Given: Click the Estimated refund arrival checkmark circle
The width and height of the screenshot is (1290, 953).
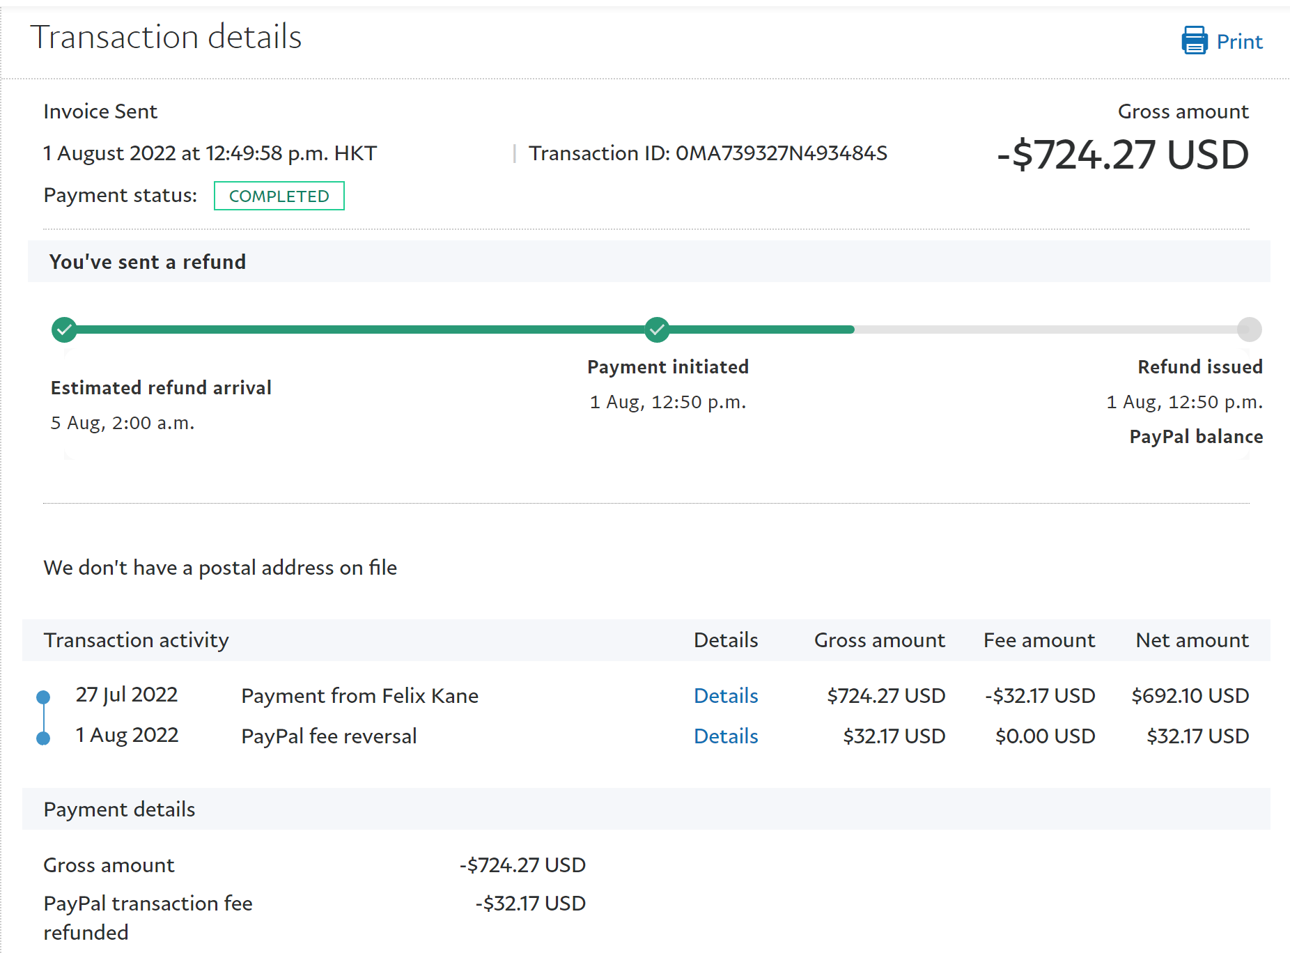Looking at the screenshot, I should [64, 330].
